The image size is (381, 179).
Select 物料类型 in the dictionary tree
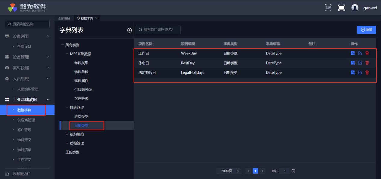[x=81, y=63]
